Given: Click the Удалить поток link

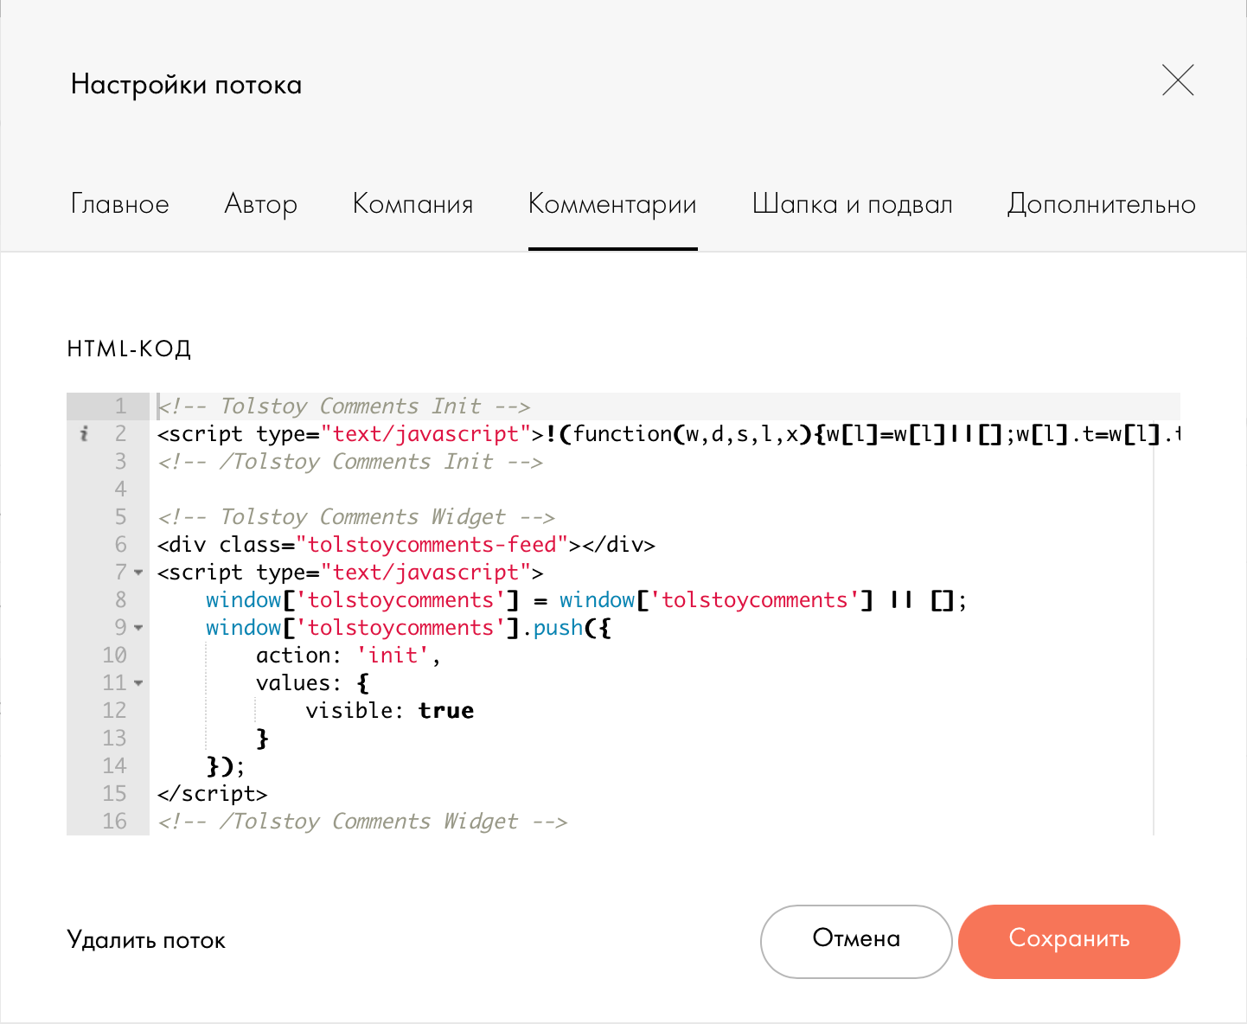Looking at the screenshot, I should pyautogui.click(x=146, y=940).
